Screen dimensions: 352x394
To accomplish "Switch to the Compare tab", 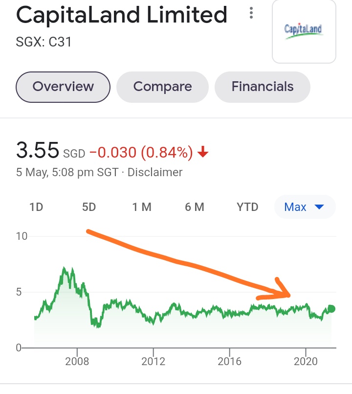I will [x=162, y=87].
